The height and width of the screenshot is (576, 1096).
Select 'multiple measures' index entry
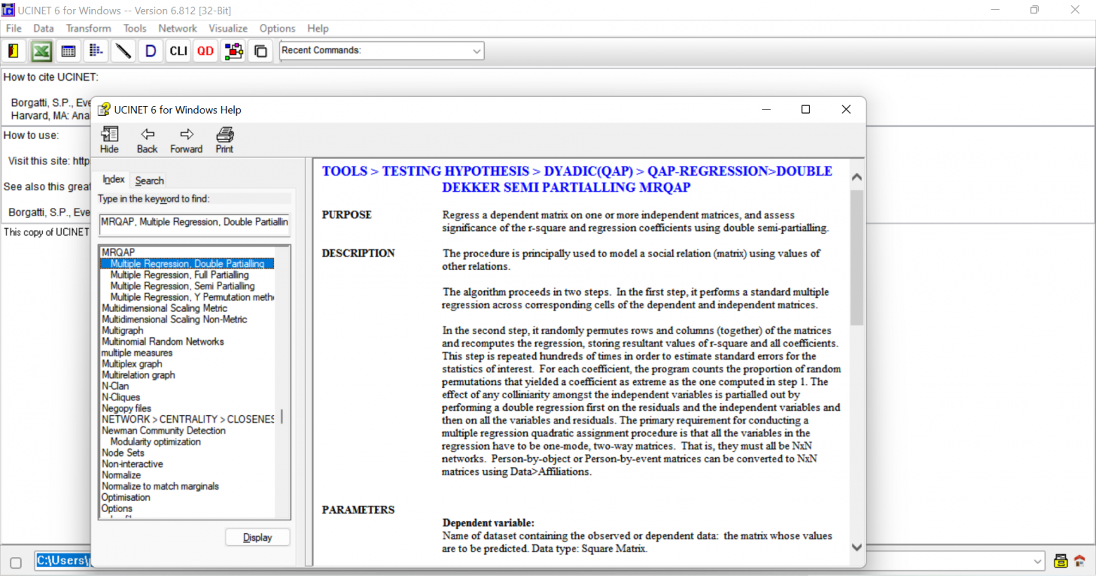137,353
